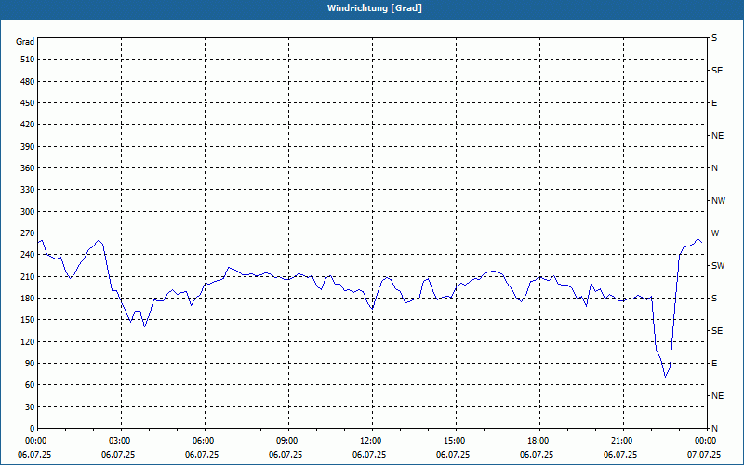Select the 0 y-axis value
The width and height of the screenshot is (744, 465).
pyautogui.click(x=33, y=429)
